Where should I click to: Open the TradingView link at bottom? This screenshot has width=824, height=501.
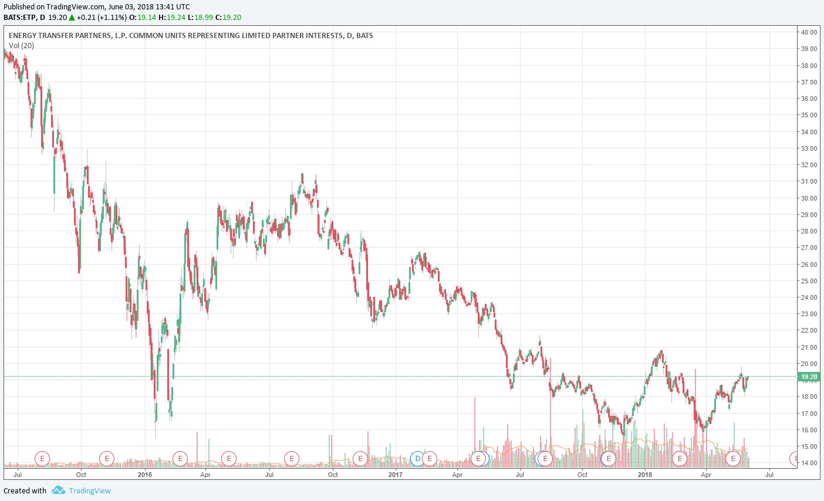(90, 491)
